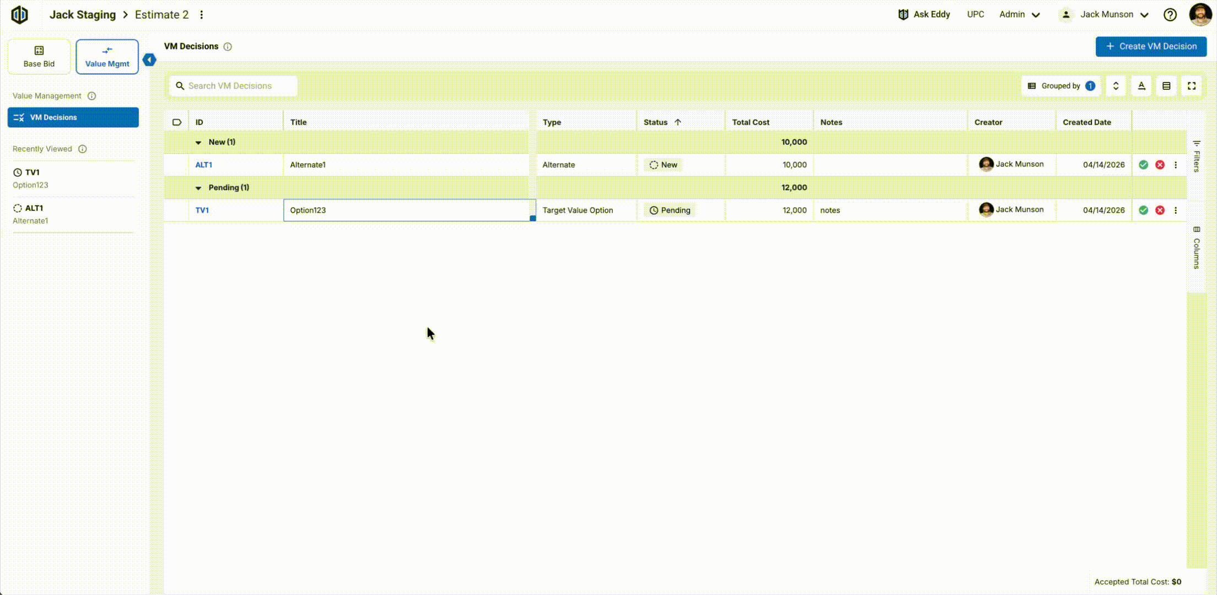Viewport: 1217px width, 595px height.
Task: Open fullscreen view of the grid
Action: point(1191,86)
